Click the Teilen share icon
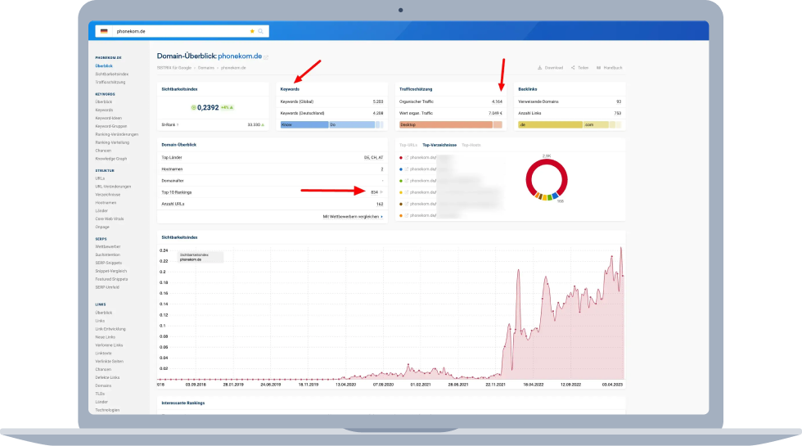 click(573, 68)
